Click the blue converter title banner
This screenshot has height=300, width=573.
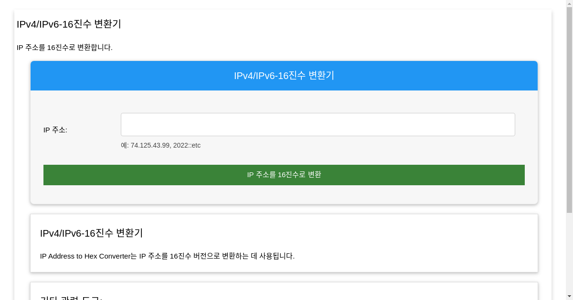click(x=284, y=75)
